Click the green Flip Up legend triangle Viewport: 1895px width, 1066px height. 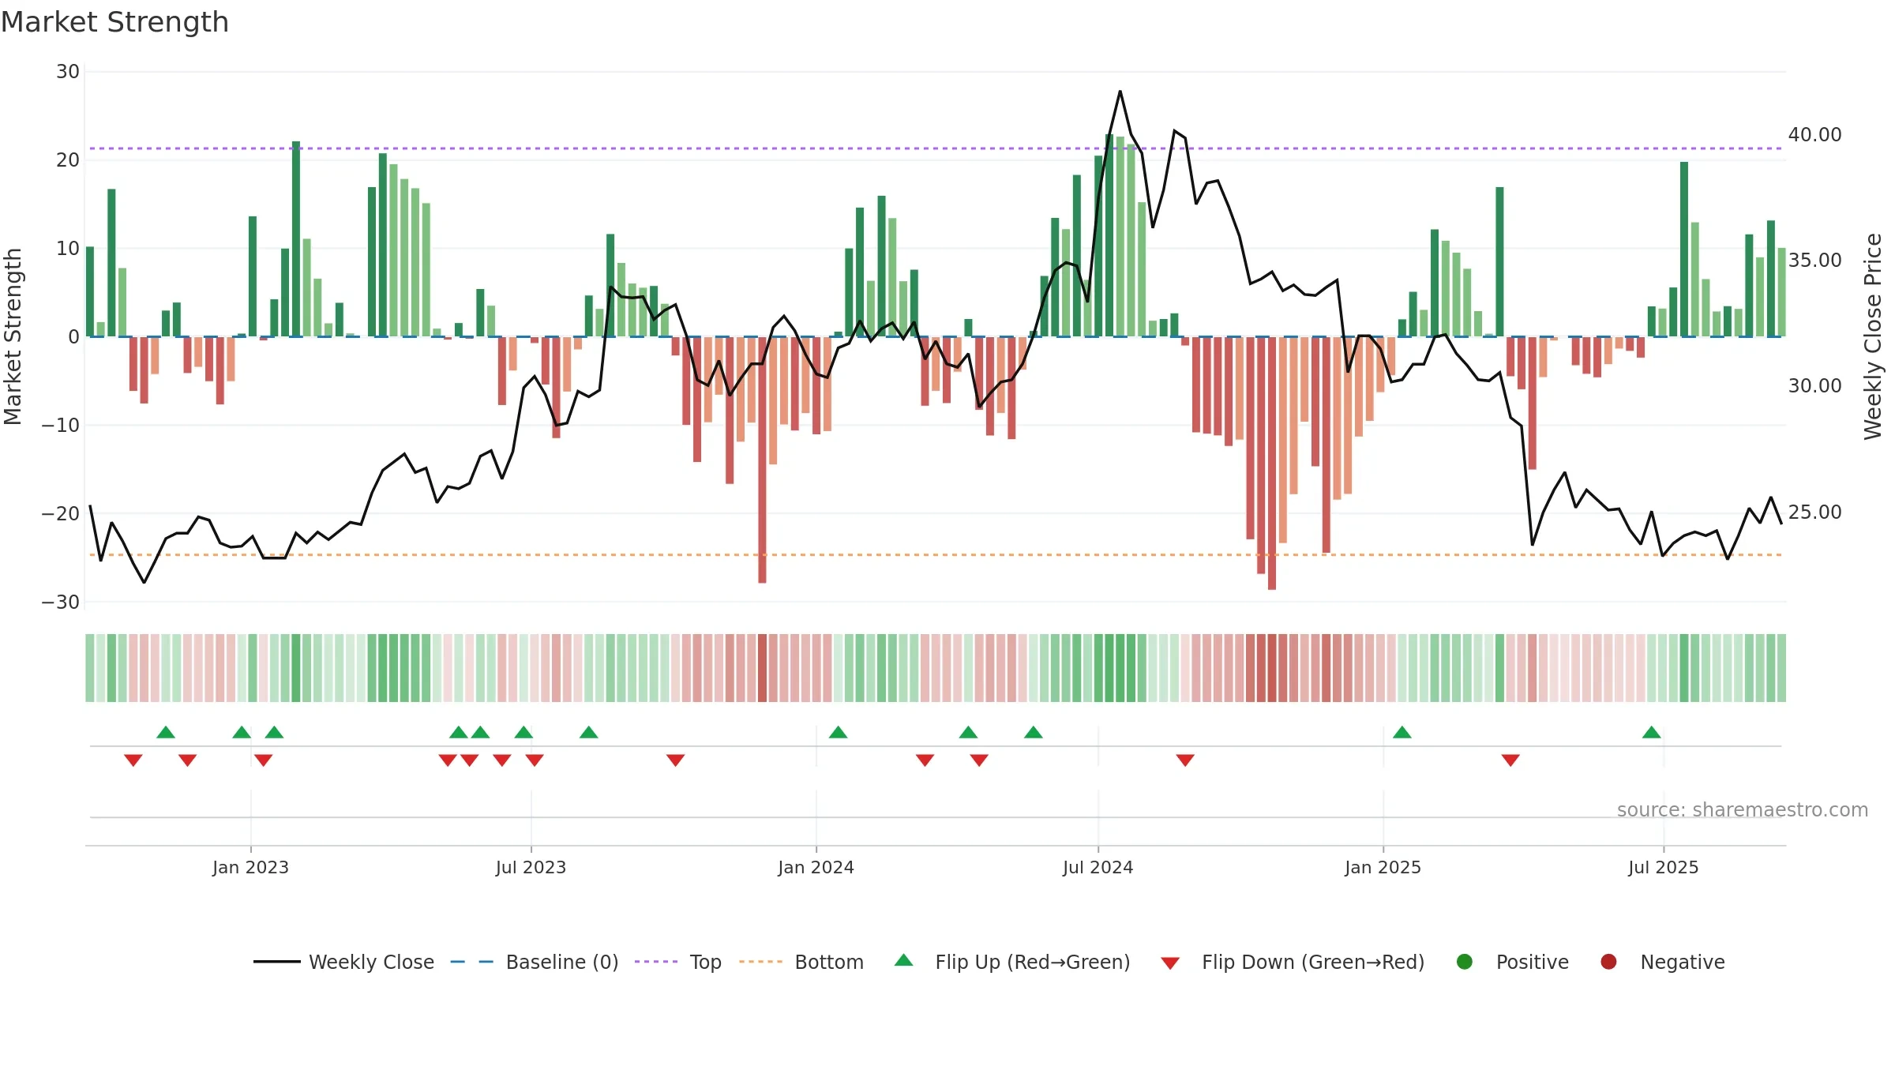pyautogui.click(x=904, y=961)
